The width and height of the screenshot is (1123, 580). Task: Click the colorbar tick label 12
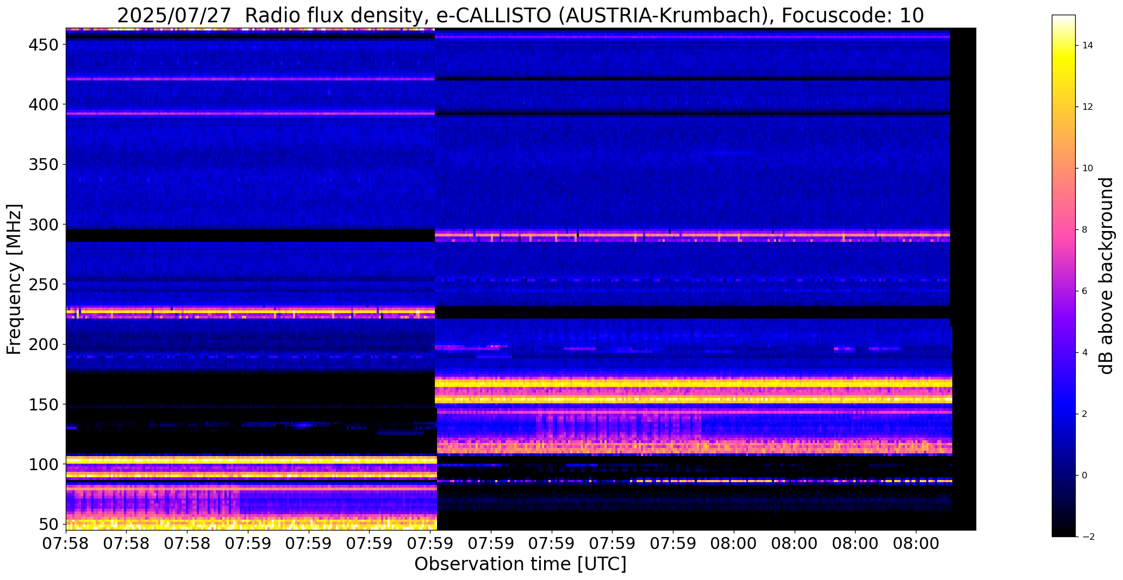[1088, 107]
